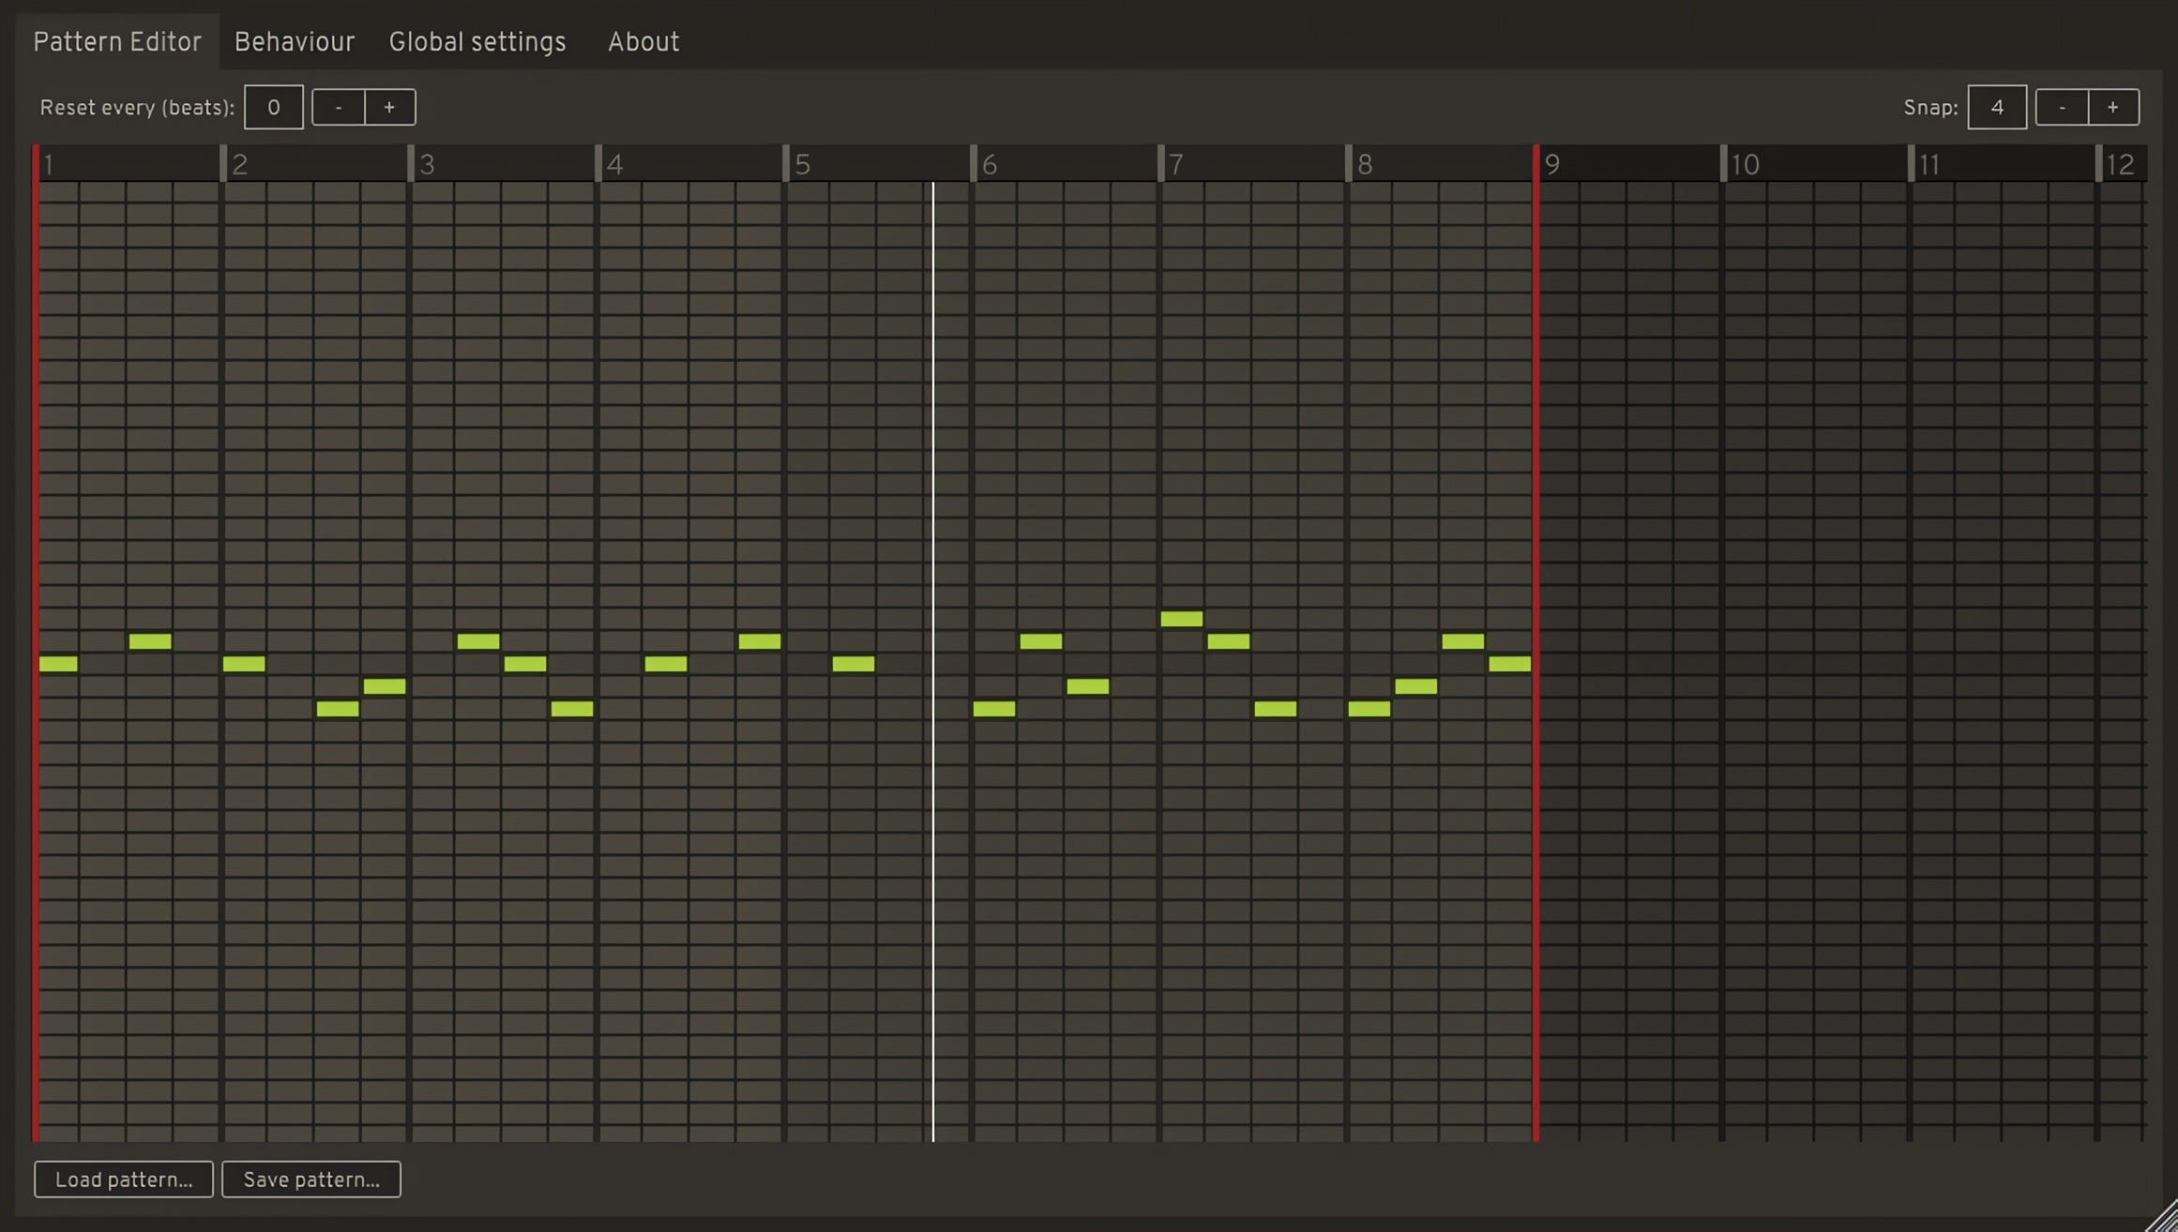Open the About section
This screenshot has width=2178, height=1232.
pos(643,42)
